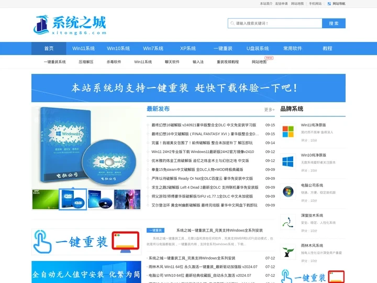Open 深度技术系统 logo icon

[x=288, y=222]
